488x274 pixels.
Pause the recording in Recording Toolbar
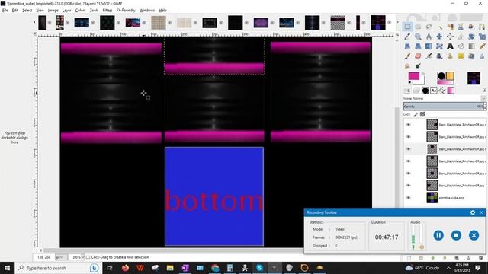(x=438, y=235)
